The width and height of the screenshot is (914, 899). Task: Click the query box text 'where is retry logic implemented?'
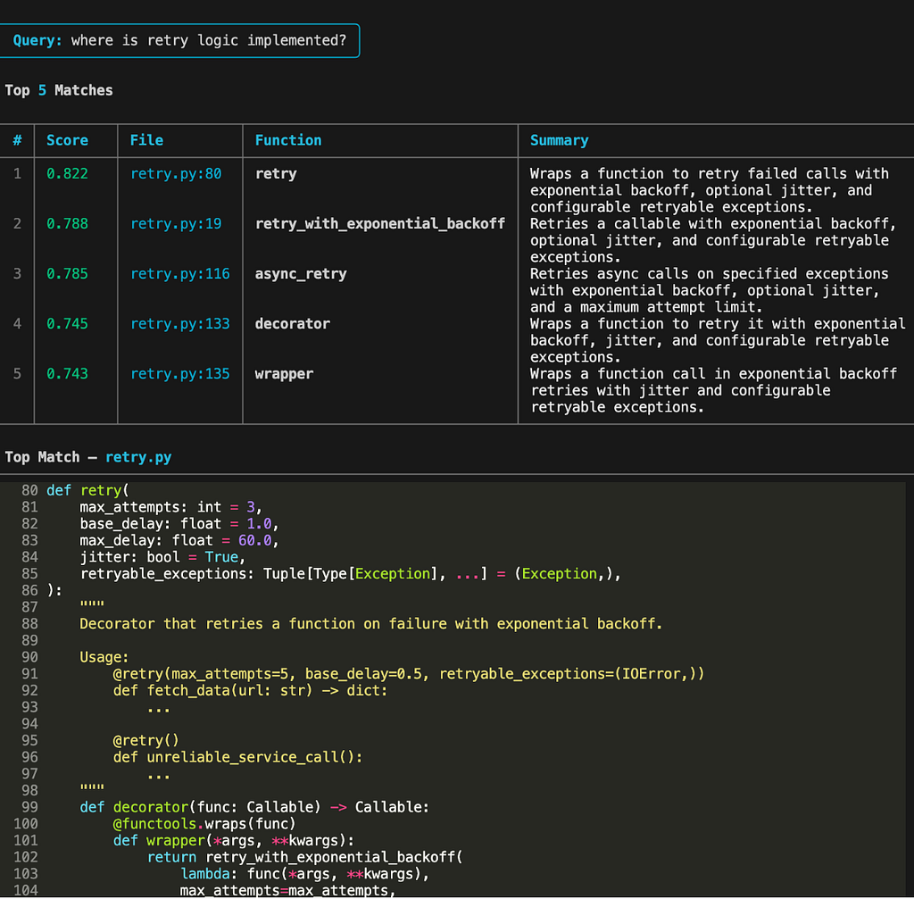click(x=209, y=40)
